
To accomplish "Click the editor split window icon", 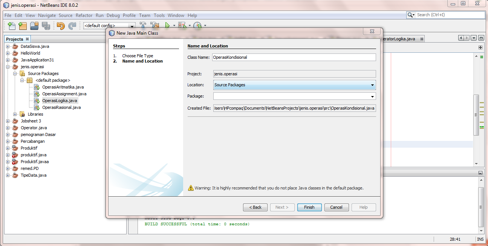I will [480, 47].
